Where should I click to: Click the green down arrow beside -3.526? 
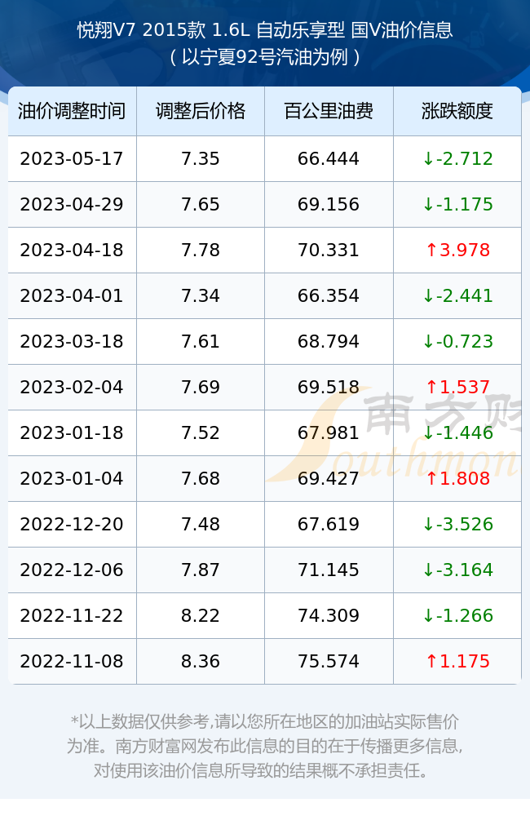(x=428, y=525)
